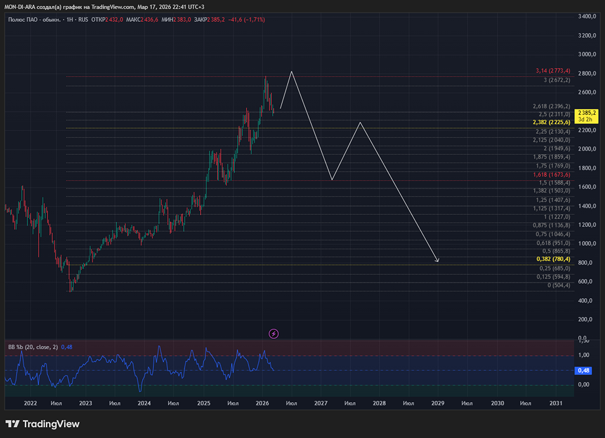
Task: Click the МАКС 2436,6 high value
Action: (x=142, y=19)
